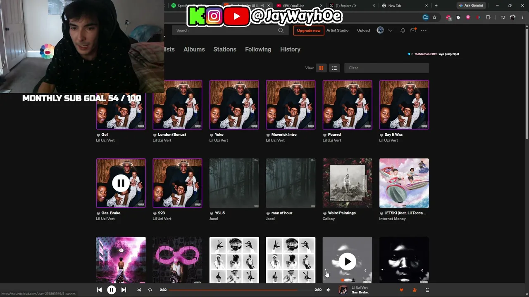Open the Upload page

pos(363,31)
